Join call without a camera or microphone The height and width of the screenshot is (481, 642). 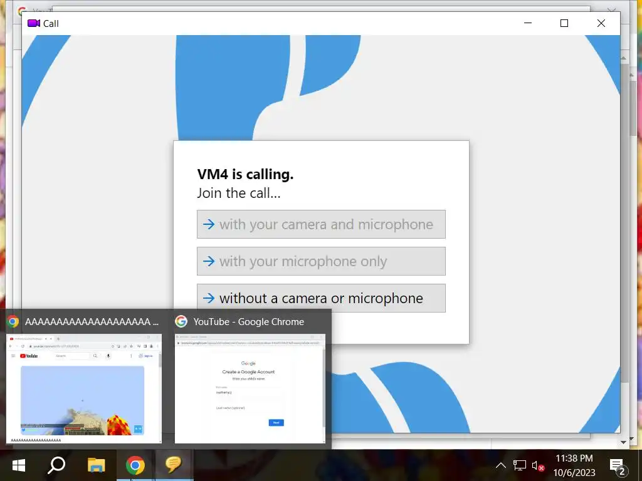coord(321,298)
